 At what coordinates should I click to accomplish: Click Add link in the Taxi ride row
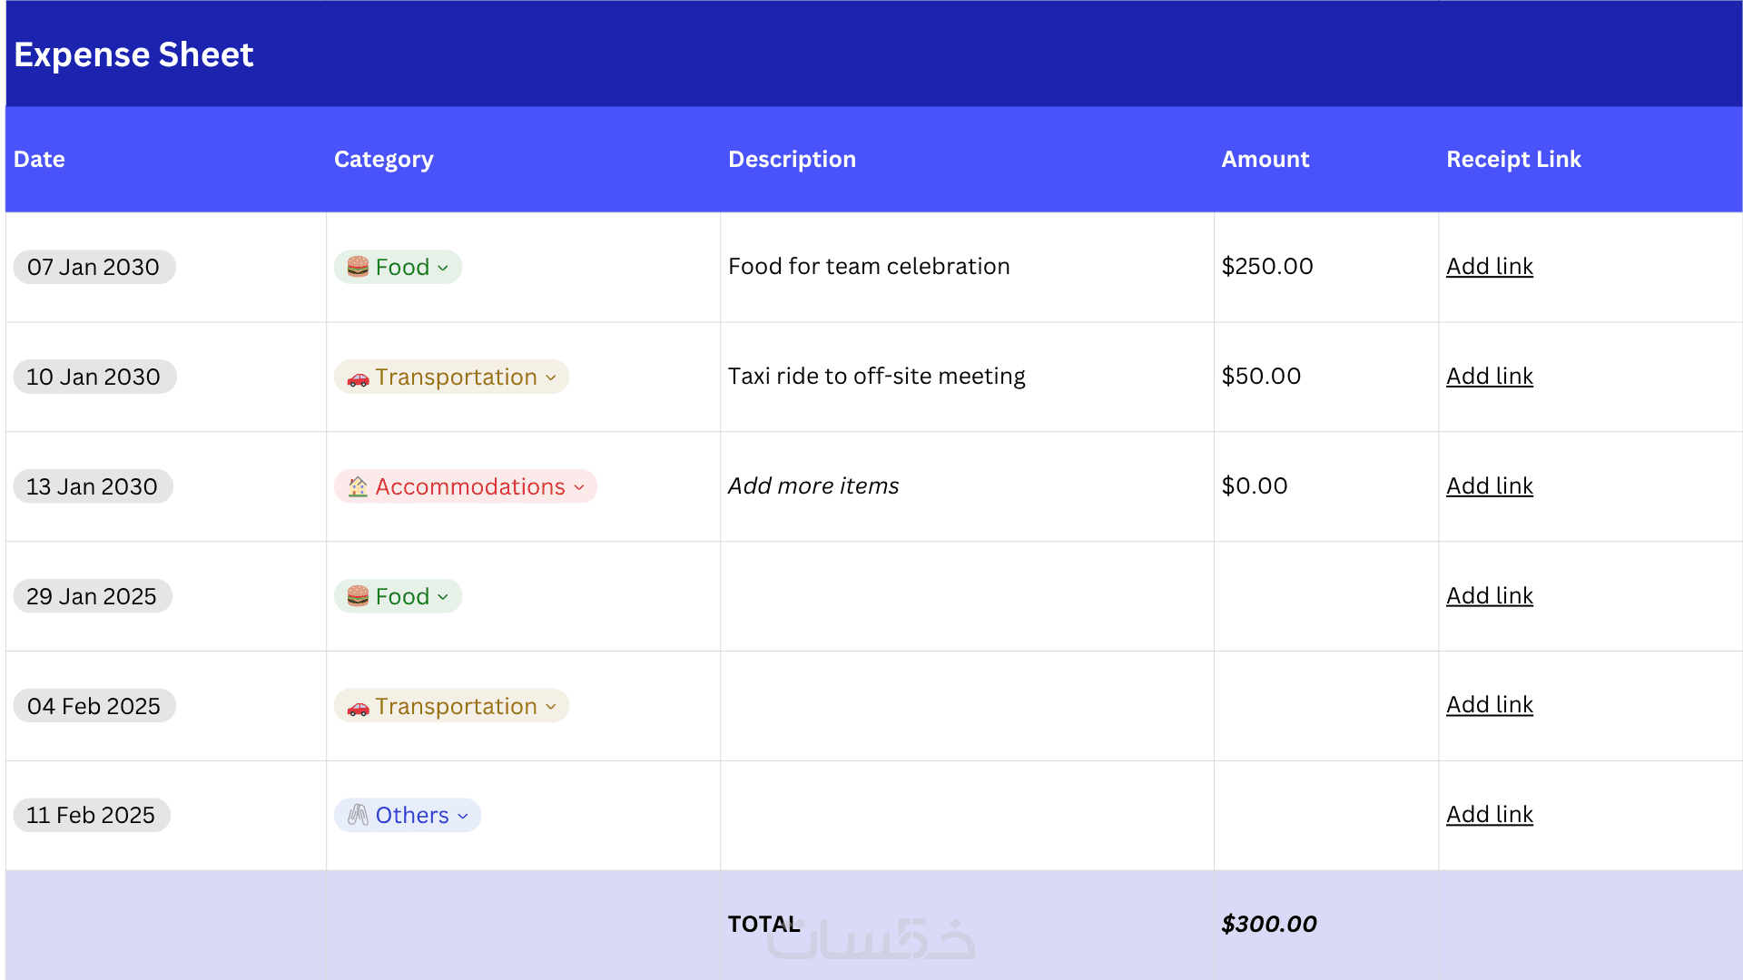pos(1489,376)
